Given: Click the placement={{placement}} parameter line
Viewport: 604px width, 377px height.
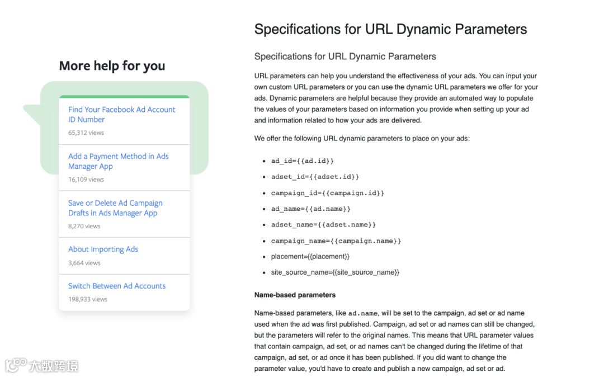Looking at the screenshot, I should coord(310,257).
